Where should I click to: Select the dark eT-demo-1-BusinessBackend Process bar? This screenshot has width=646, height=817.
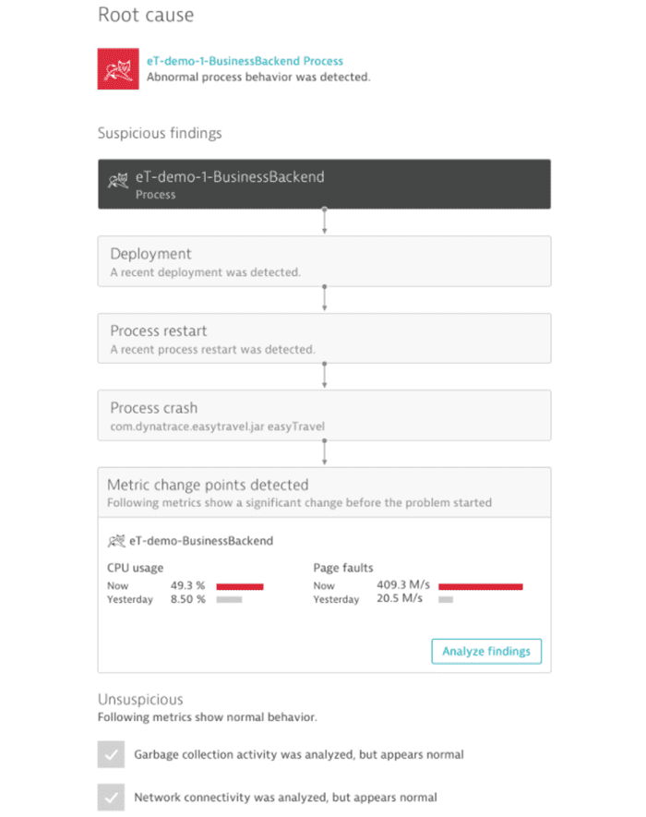pos(324,184)
